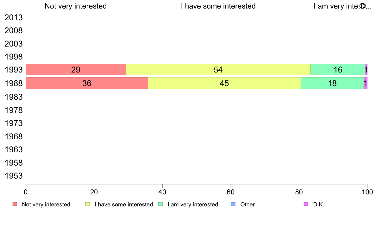
Task: Click the I am very interested legend text
Action: [193, 205]
